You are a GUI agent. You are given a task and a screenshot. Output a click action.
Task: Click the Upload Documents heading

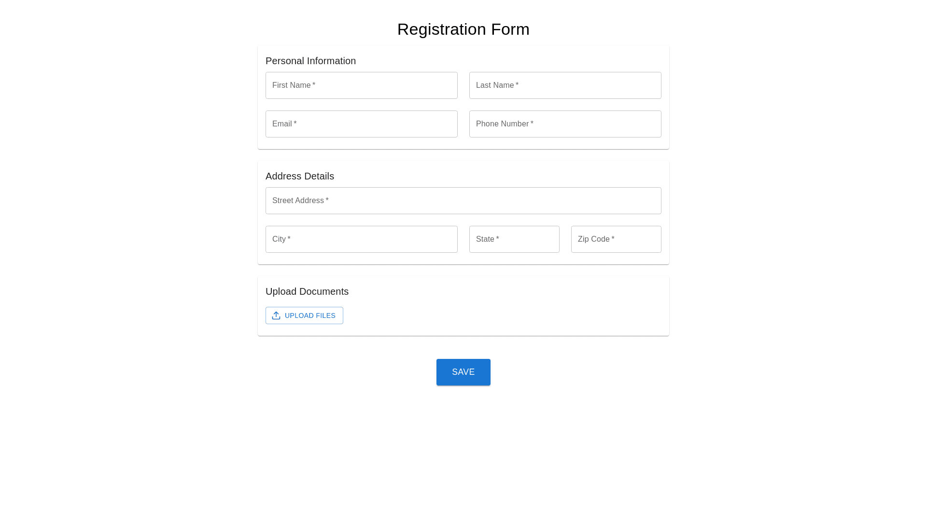(307, 291)
